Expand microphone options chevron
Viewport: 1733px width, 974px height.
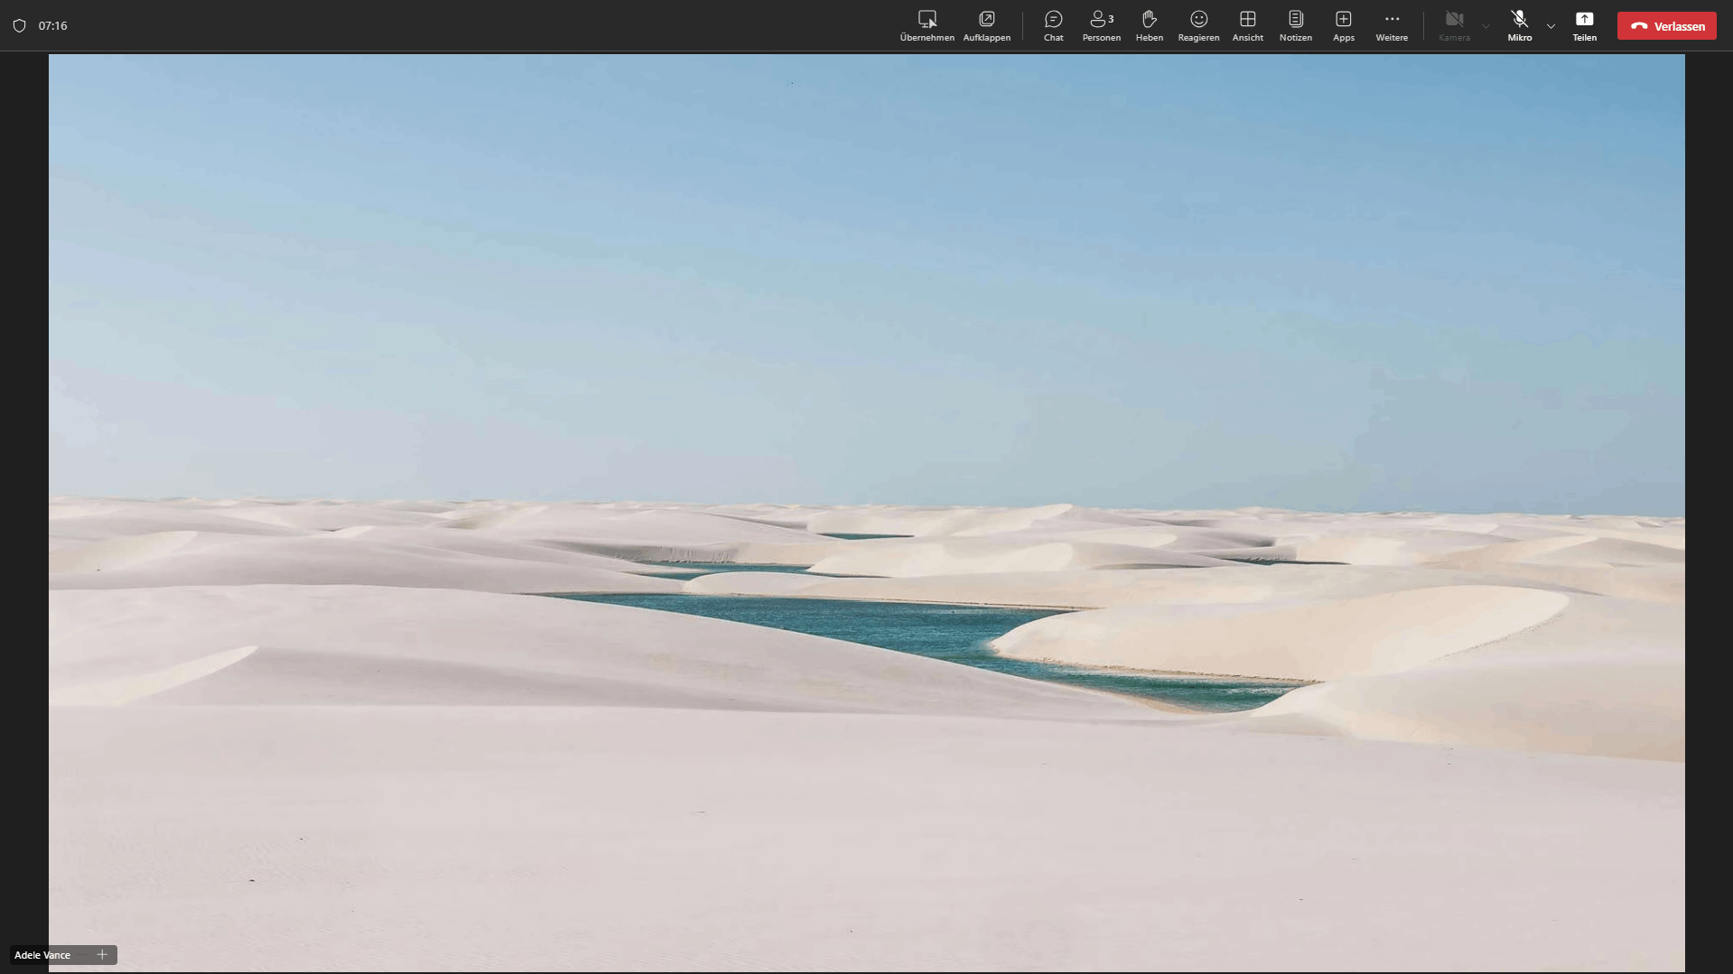(1551, 26)
